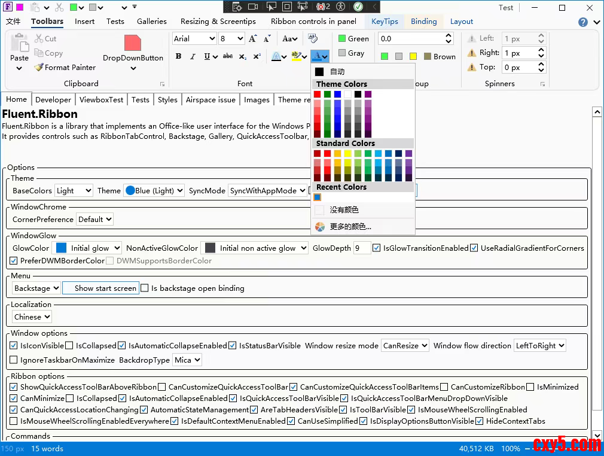Enable the IsCollapsed window option checkbox
Image resolution: width=604 pixels, height=456 pixels.
pos(69,346)
